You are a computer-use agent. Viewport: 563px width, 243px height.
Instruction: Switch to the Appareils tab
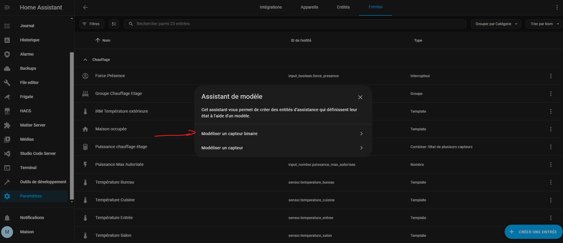309,7
